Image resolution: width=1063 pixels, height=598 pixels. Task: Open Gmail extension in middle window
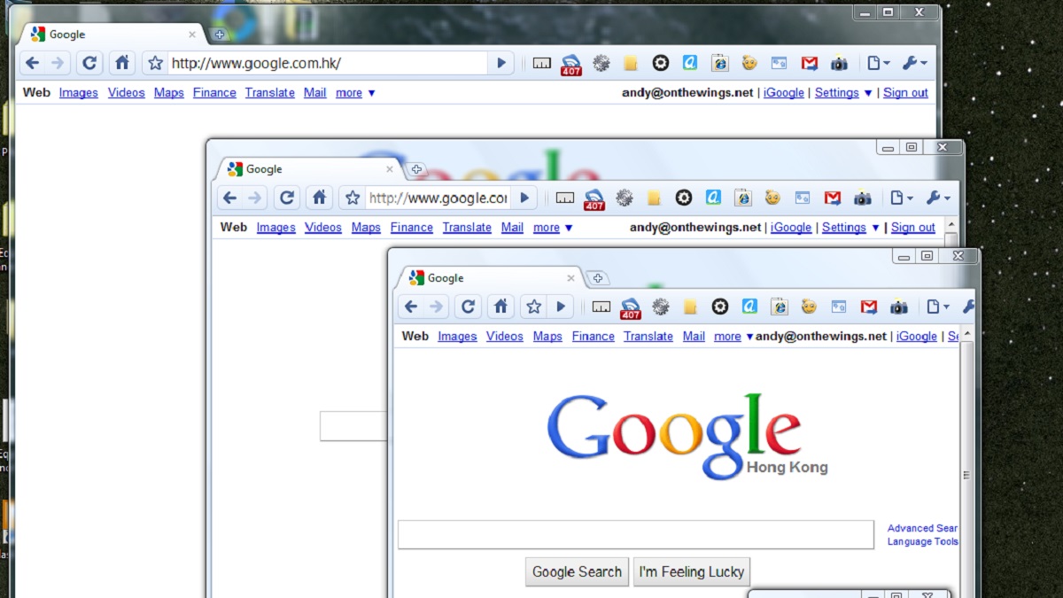pyautogui.click(x=832, y=198)
